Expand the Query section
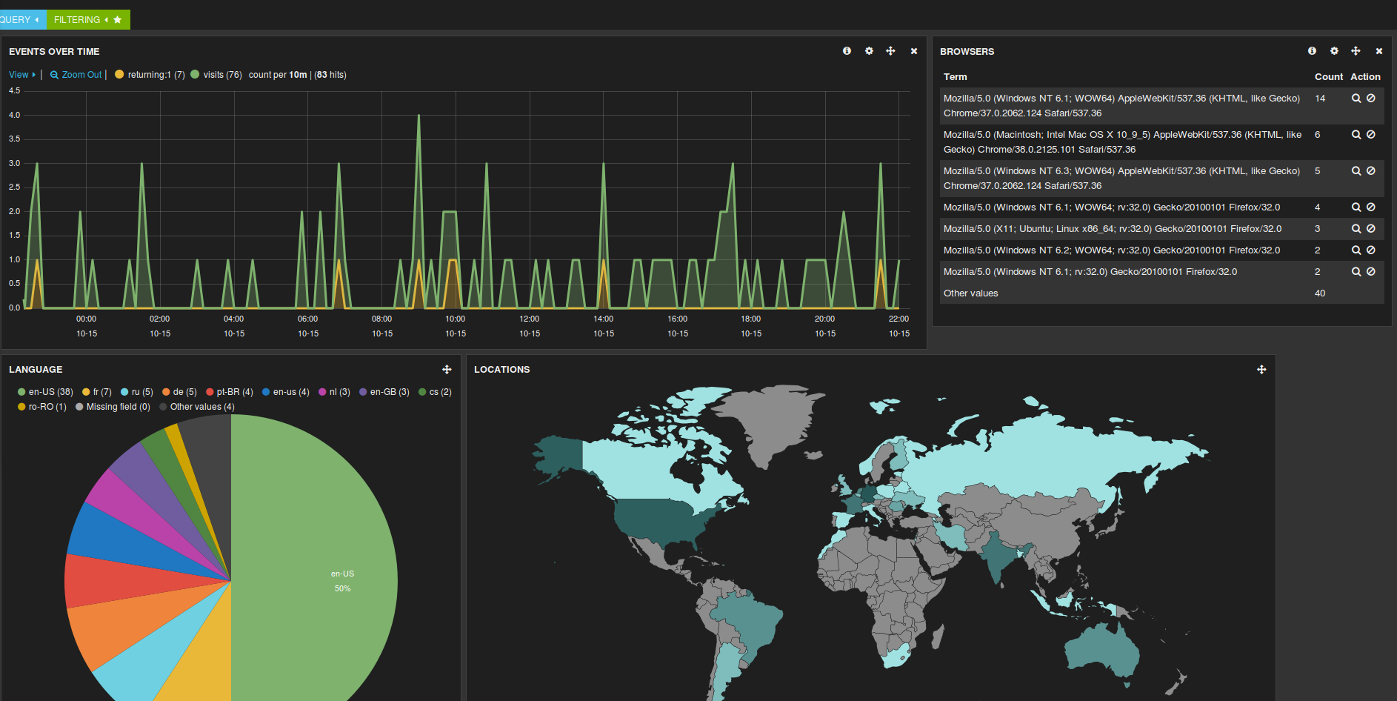 tap(20, 20)
